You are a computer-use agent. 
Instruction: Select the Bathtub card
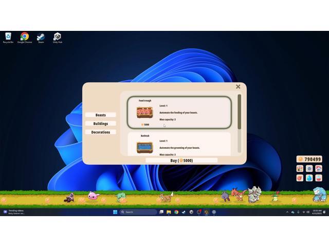coord(179,144)
